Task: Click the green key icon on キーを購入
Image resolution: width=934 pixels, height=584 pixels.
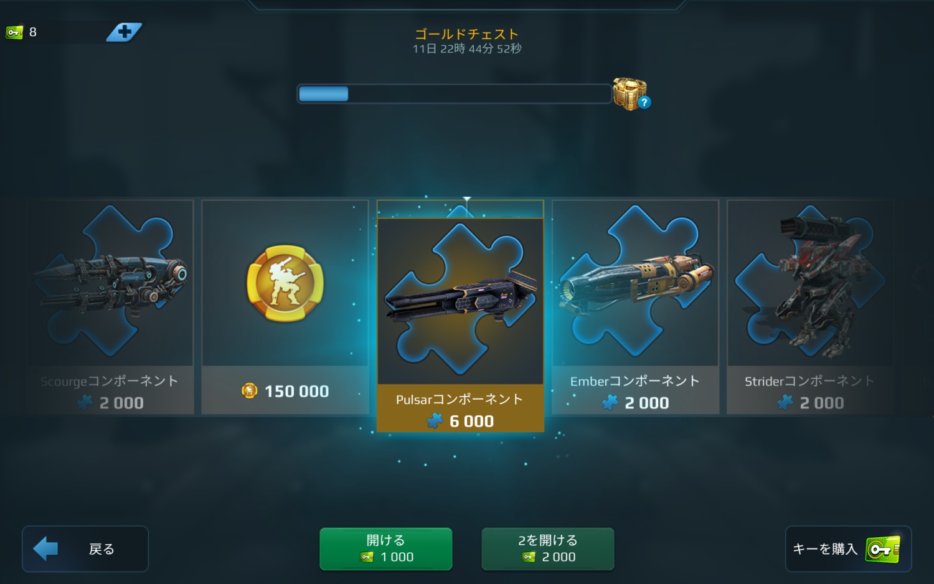Action: [883, 549]
